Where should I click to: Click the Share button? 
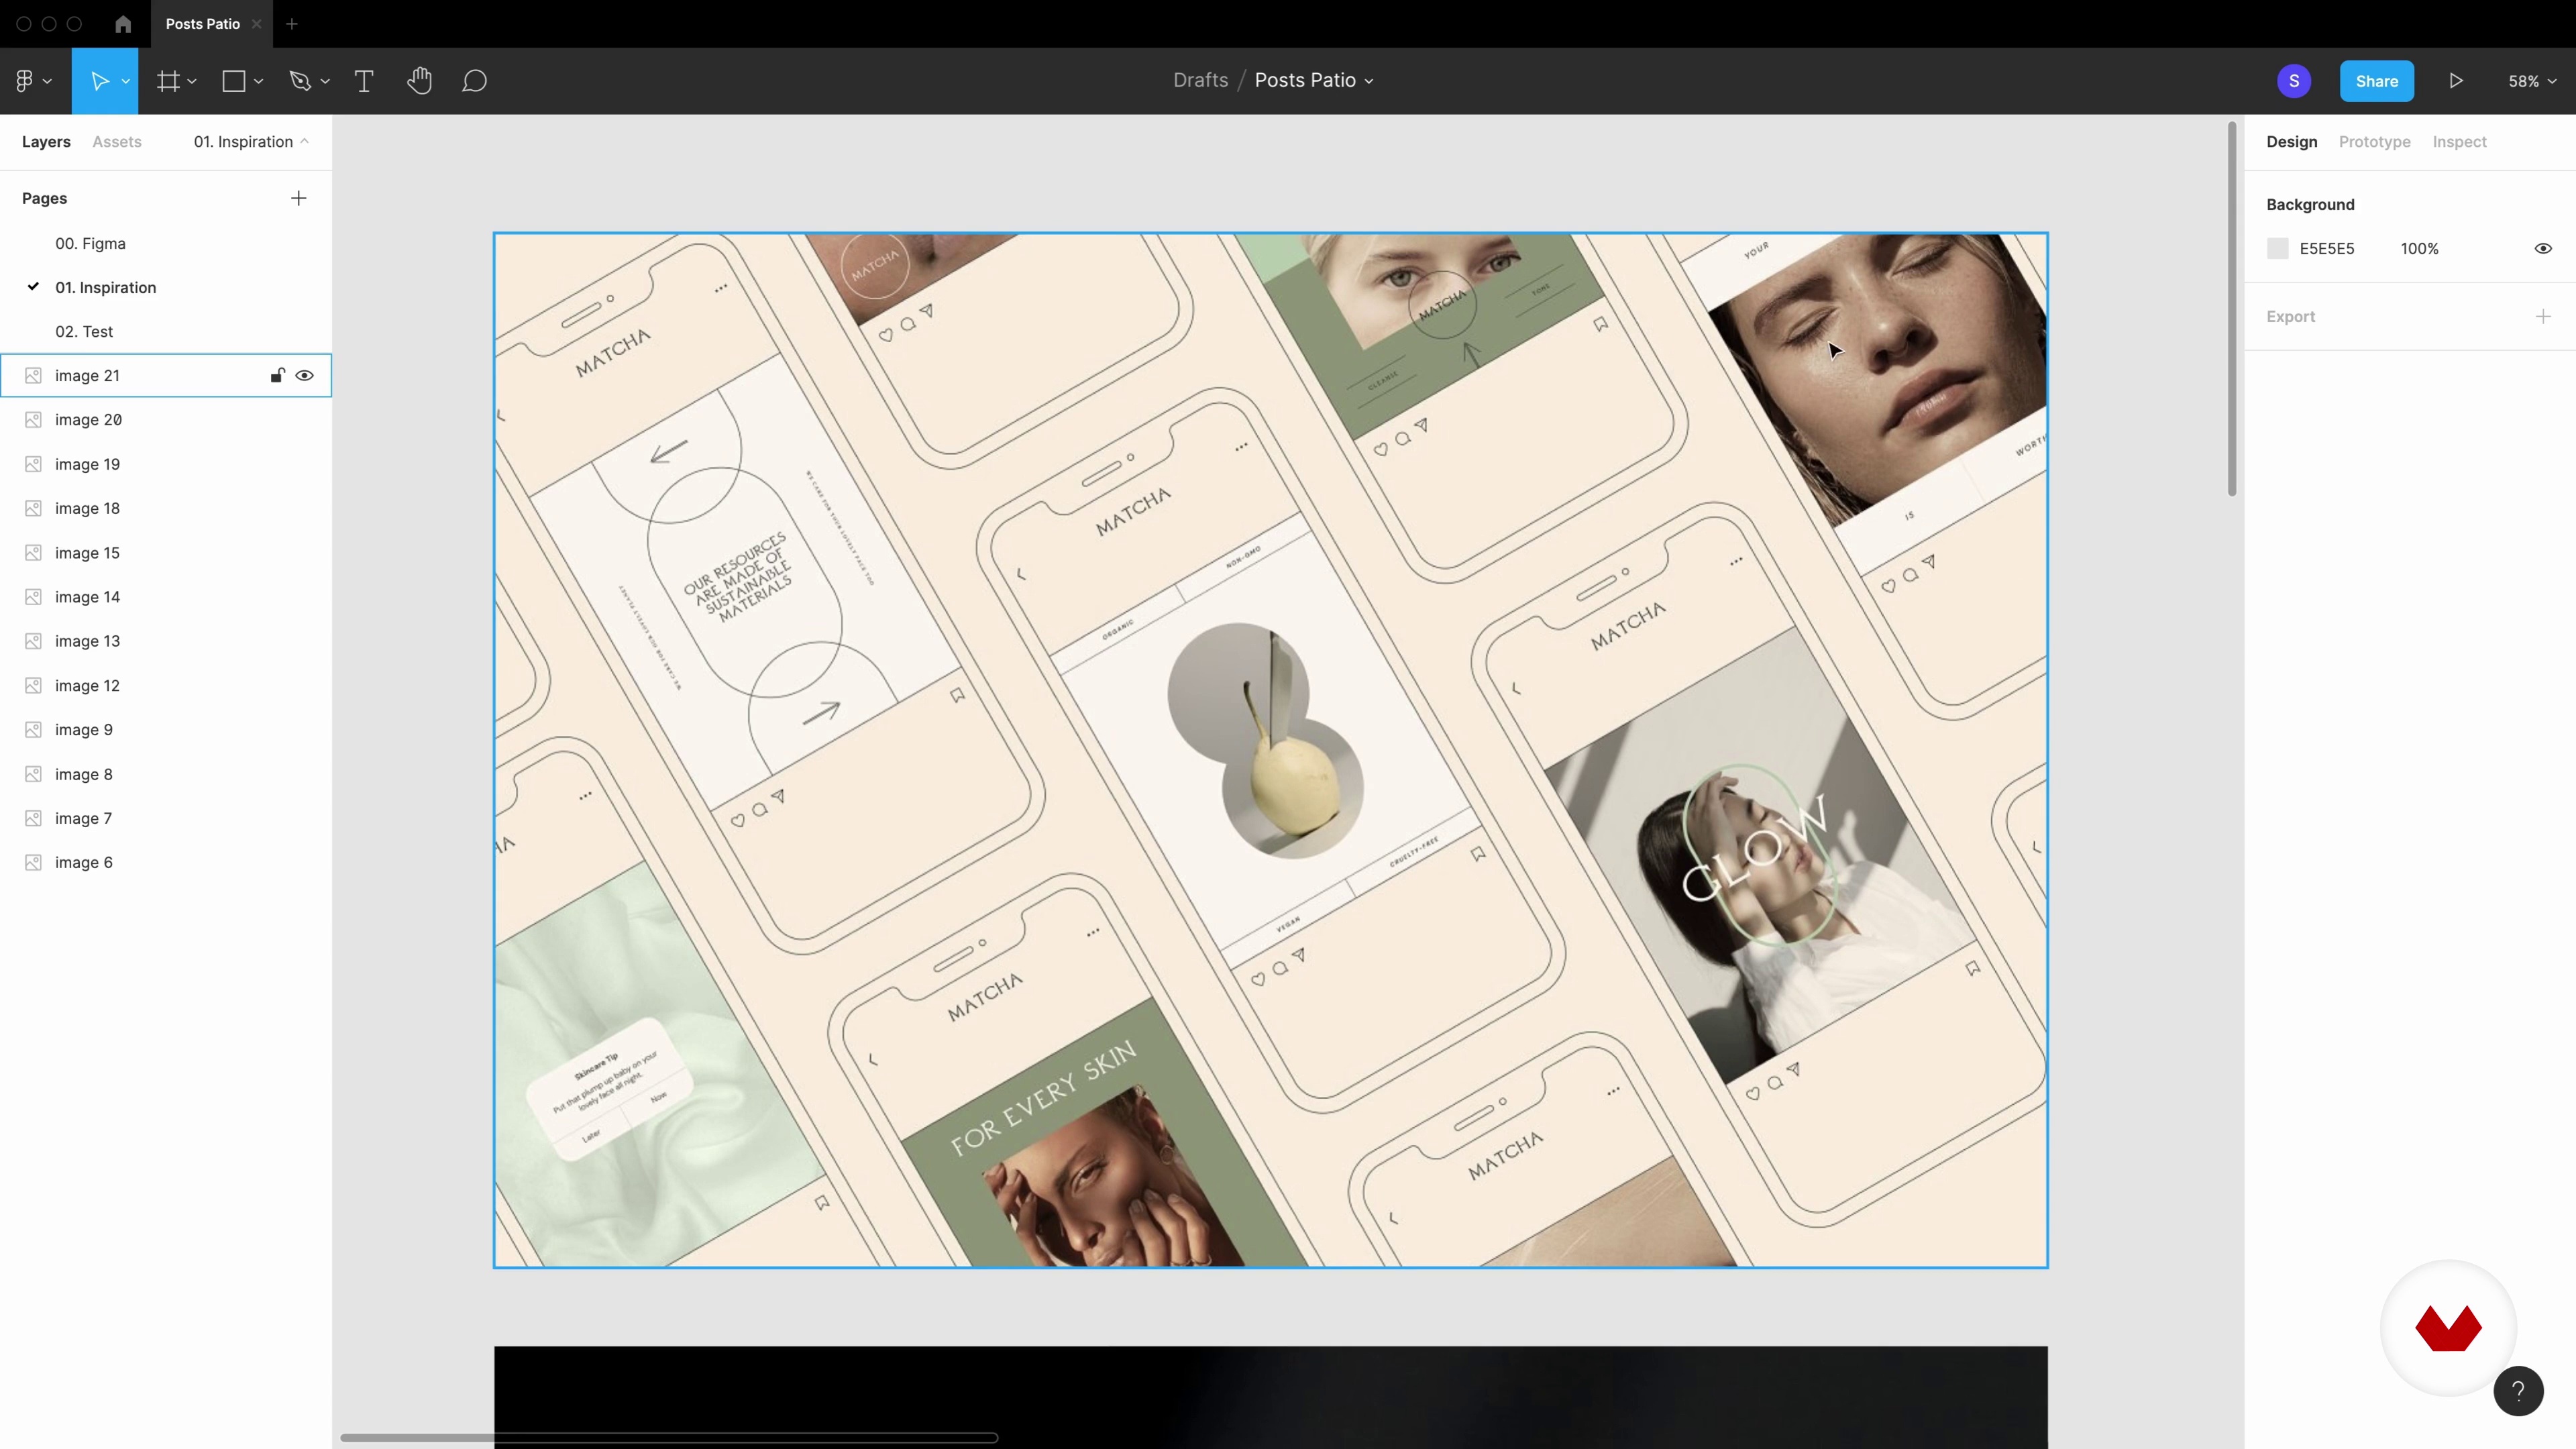(x=2376, y=81)
